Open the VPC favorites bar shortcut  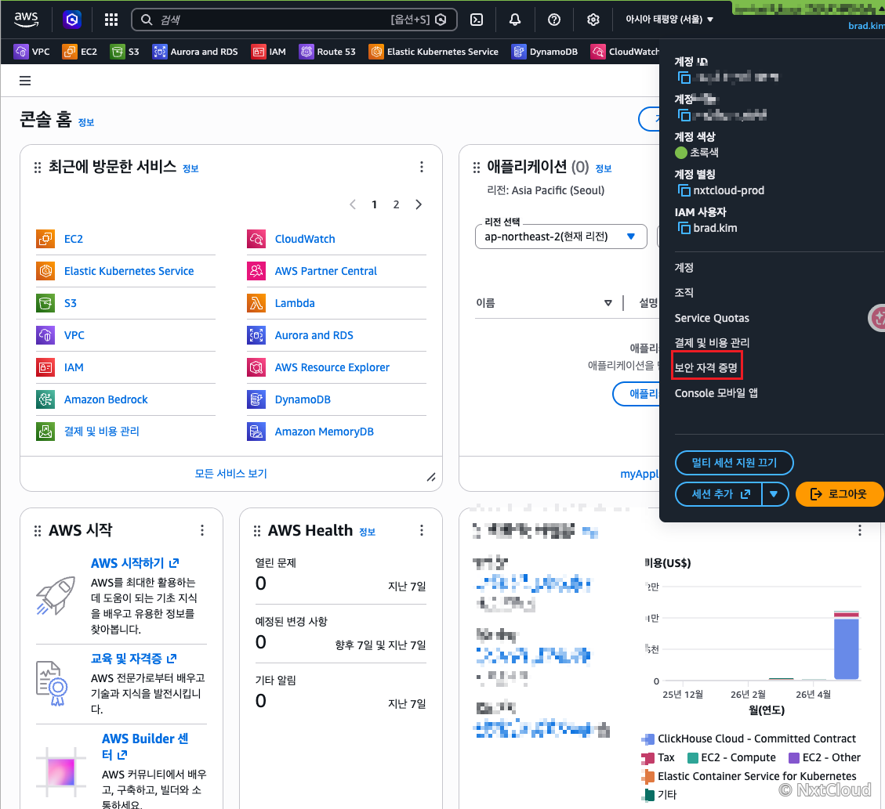(31, 52)
